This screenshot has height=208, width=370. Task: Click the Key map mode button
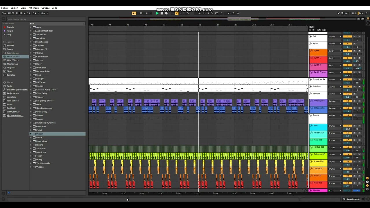pos(347,13)
